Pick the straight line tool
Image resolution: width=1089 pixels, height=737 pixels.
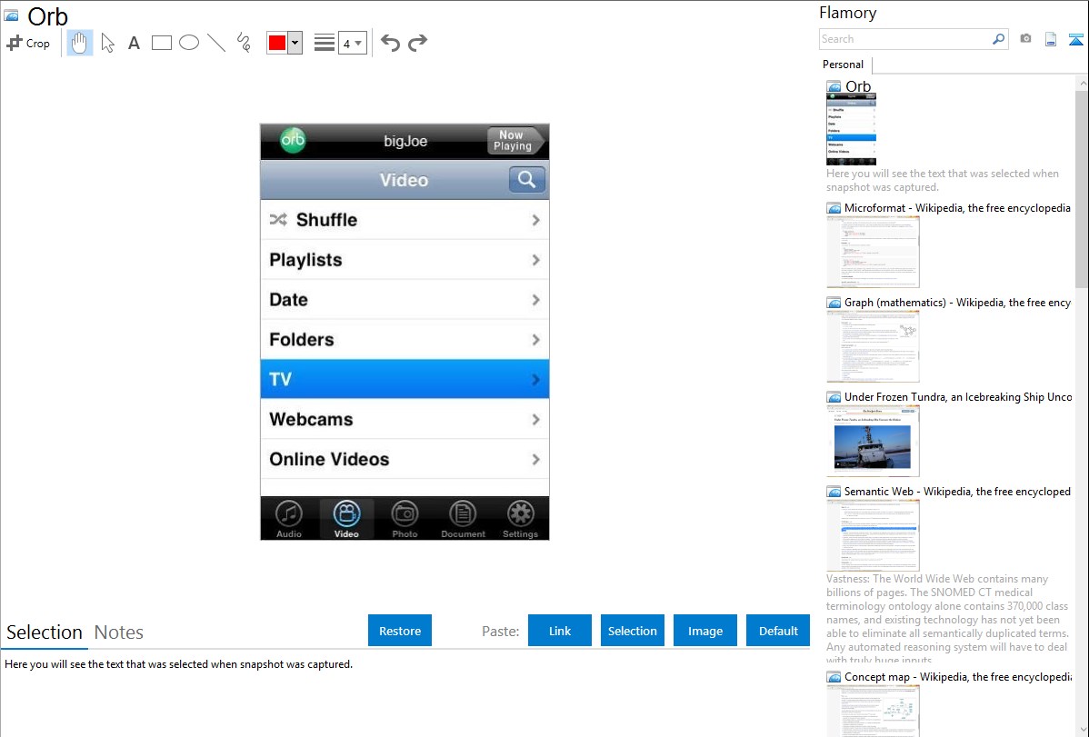216,43
